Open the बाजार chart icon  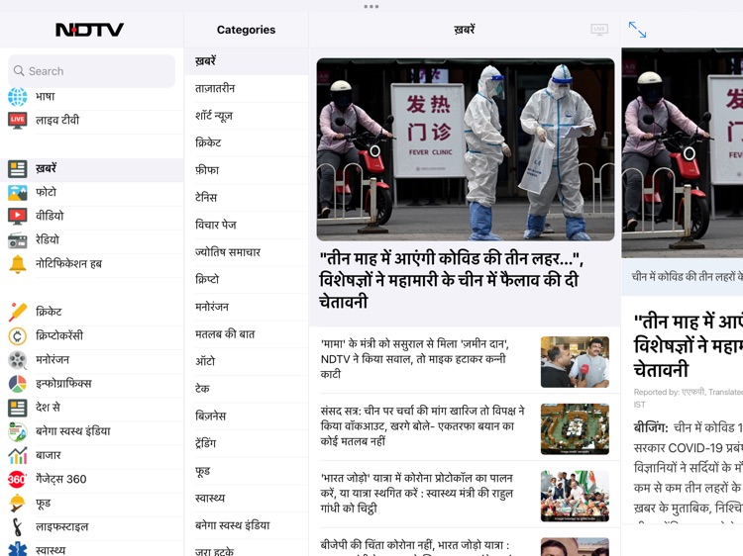(x=18, y=456)
